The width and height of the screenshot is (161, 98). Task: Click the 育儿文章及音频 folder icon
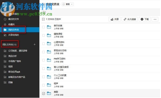tap(49, 69)
